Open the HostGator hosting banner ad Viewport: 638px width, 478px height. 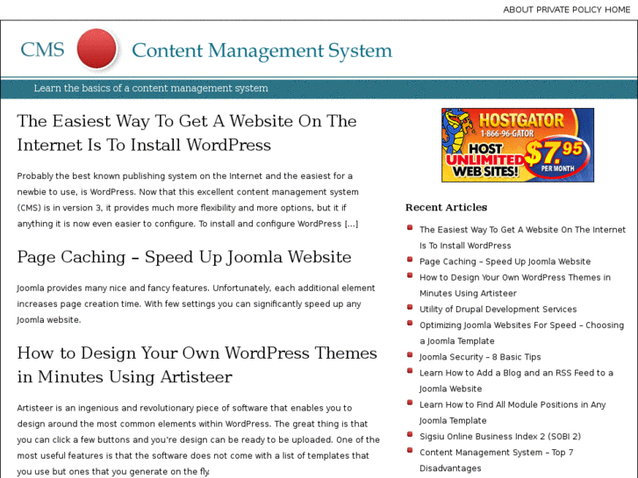518,145
